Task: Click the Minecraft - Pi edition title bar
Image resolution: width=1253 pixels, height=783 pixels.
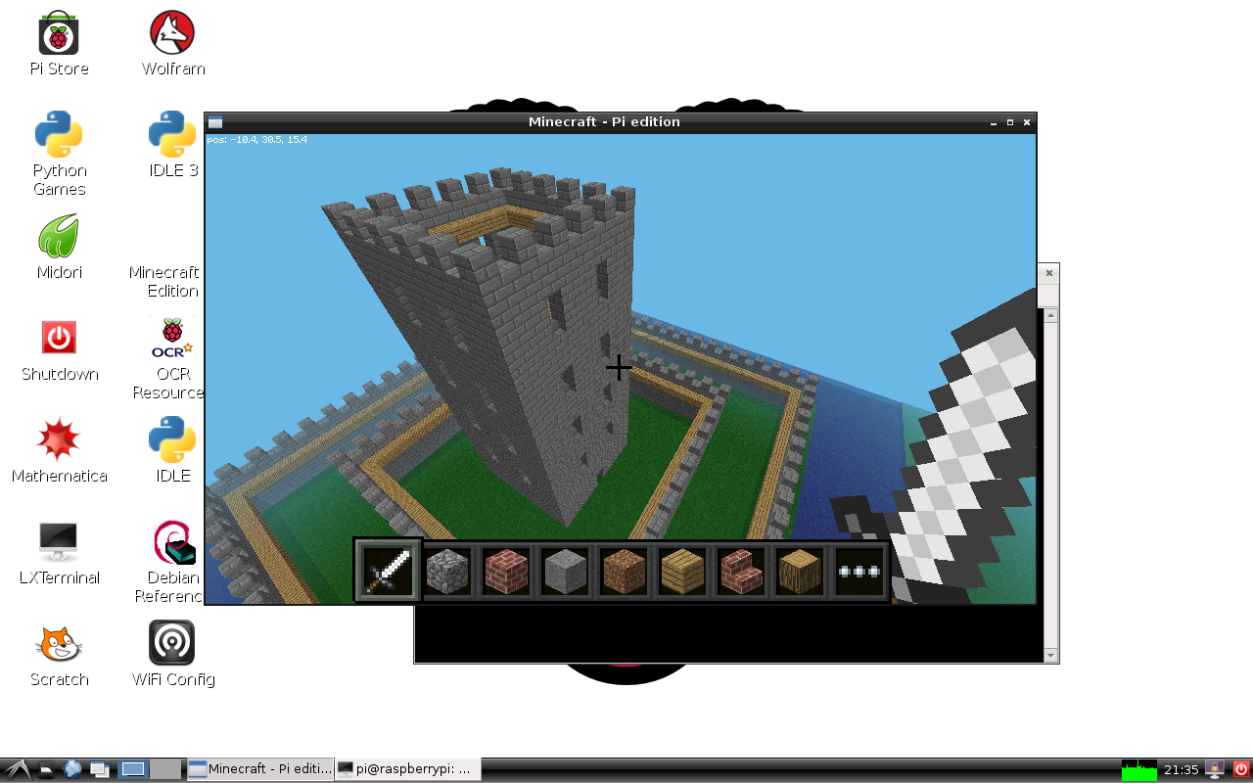Action: pos(604,122)
